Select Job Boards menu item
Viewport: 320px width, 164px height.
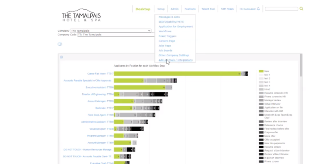pos(165,50)
